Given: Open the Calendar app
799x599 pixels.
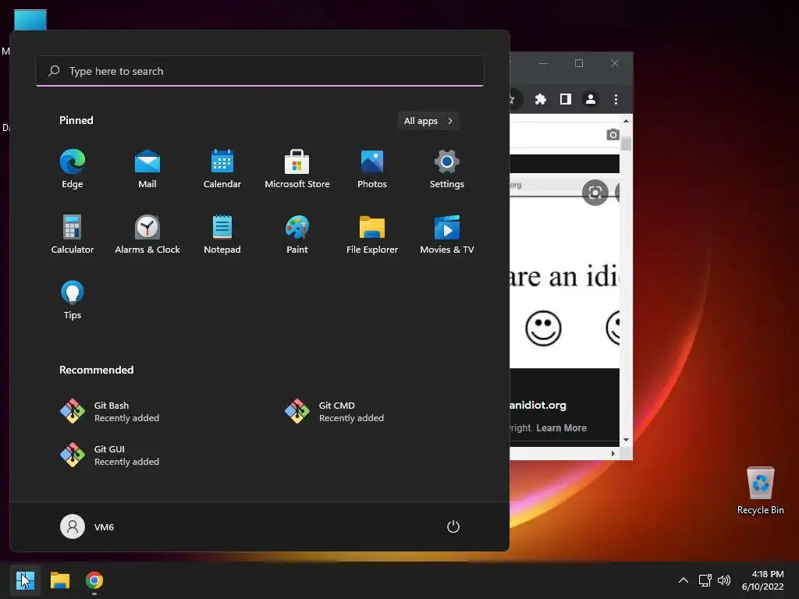Looking at the screenshot, I should pos(222,169).
